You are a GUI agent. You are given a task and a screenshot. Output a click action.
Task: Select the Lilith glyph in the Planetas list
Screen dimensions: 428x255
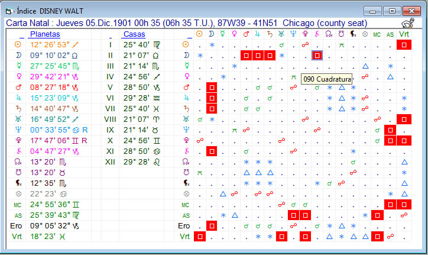(18, 183)
